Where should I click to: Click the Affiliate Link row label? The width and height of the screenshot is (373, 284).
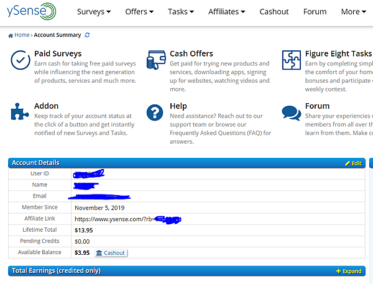click(40, 218)
